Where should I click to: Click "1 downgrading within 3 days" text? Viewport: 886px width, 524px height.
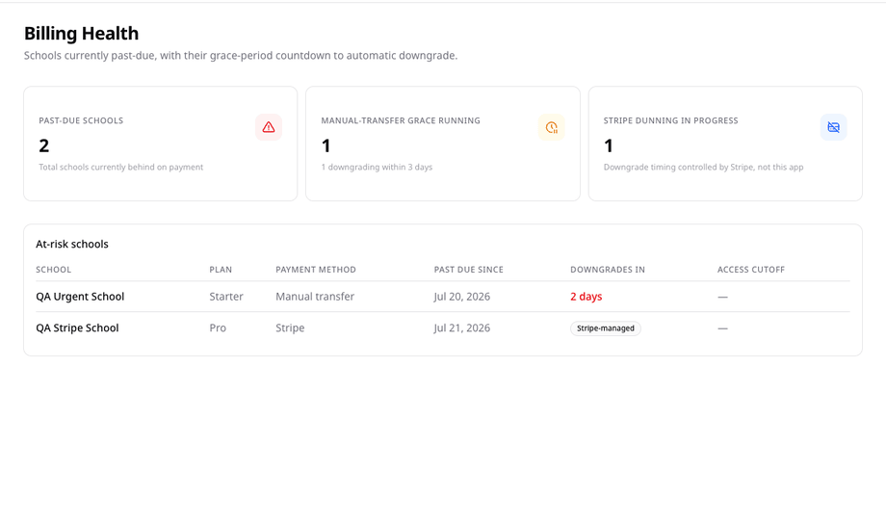pos(377,168)
